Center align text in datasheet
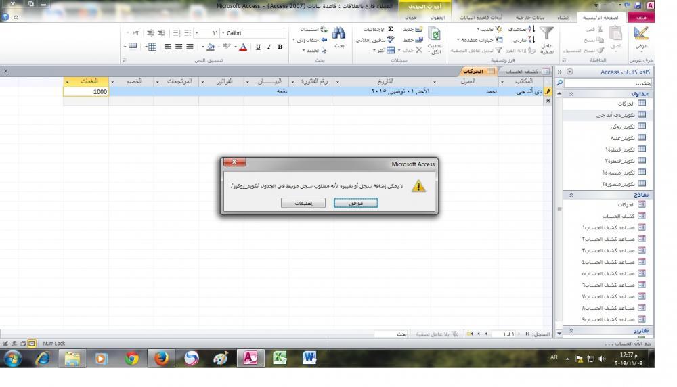This screenshot has height=387, width=677. point(179,47)
